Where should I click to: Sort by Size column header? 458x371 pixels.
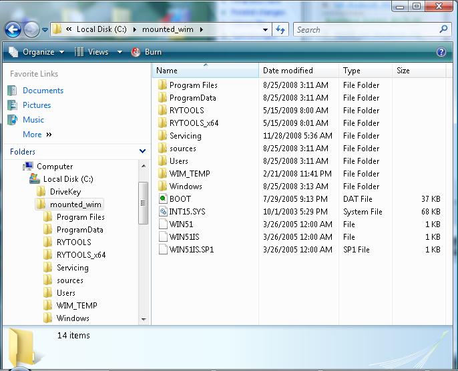419,71
